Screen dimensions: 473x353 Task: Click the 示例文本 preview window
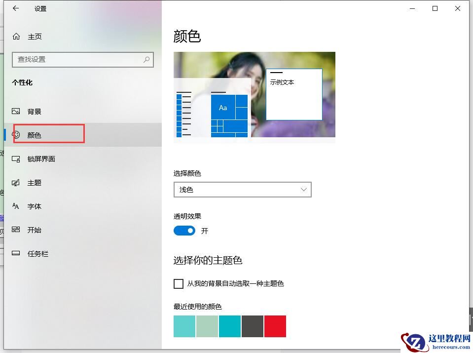(x=293, y=94)
